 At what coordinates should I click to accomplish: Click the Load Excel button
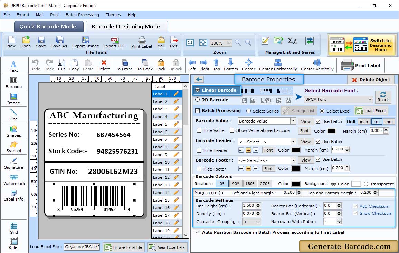coord(371,110)
